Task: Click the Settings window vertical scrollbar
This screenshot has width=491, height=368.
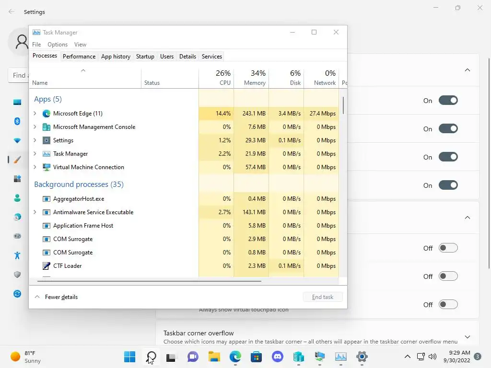Action: coord(489,163)
